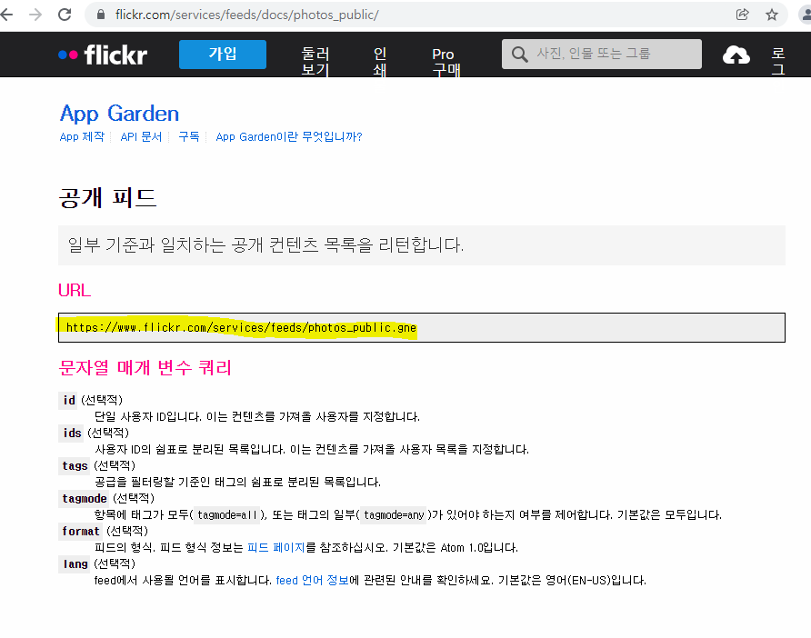811x638 pixels.
Task: Click the 가입 sign-up button
Action: (223, 54)
